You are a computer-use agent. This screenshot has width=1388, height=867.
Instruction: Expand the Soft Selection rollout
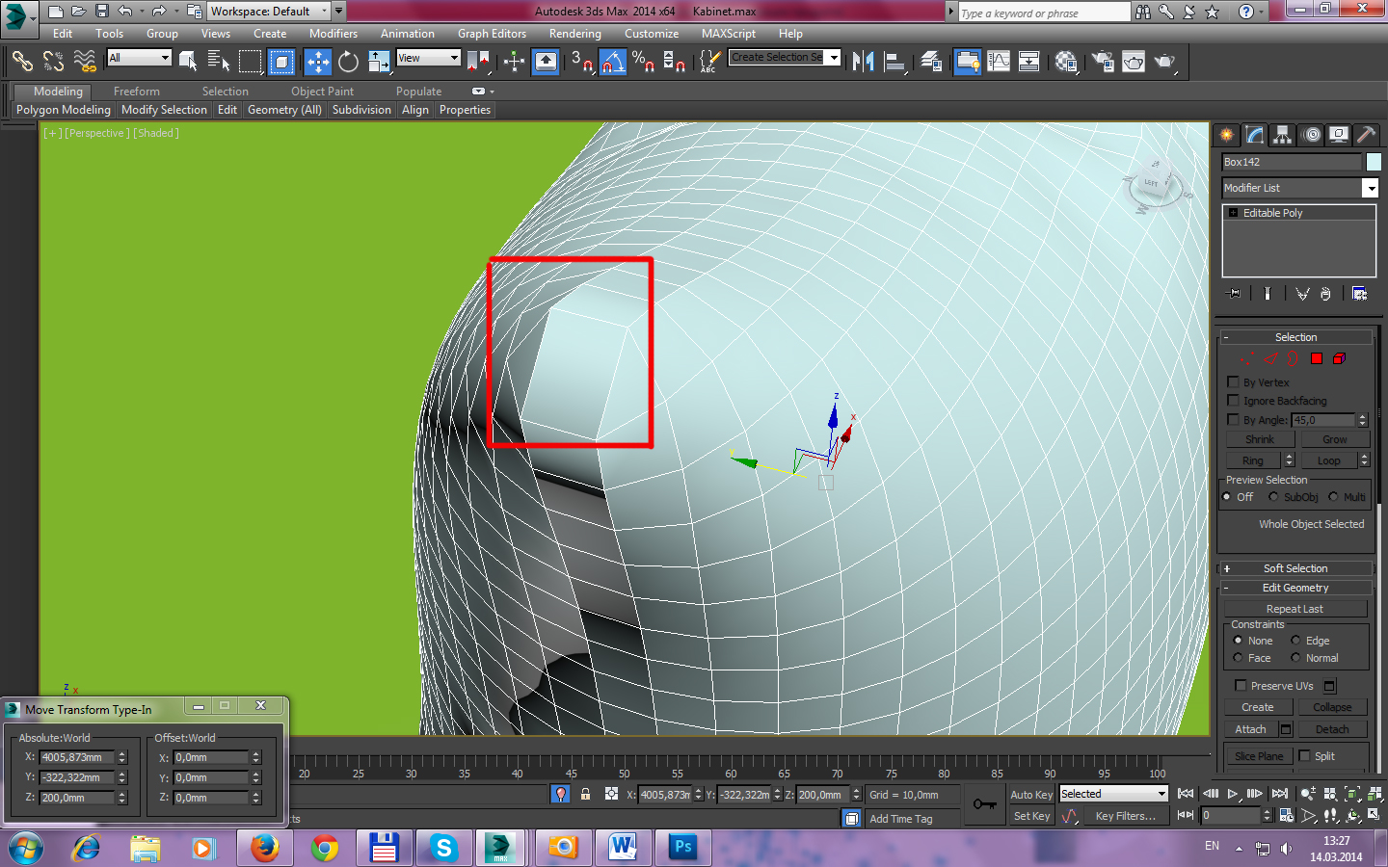pos(1295,568)
